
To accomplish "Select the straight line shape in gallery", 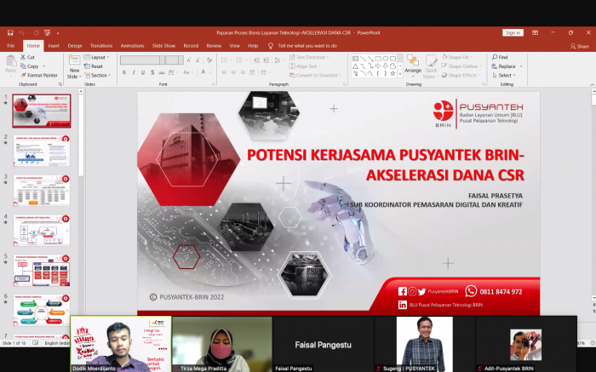I will [x=363, y=59].
